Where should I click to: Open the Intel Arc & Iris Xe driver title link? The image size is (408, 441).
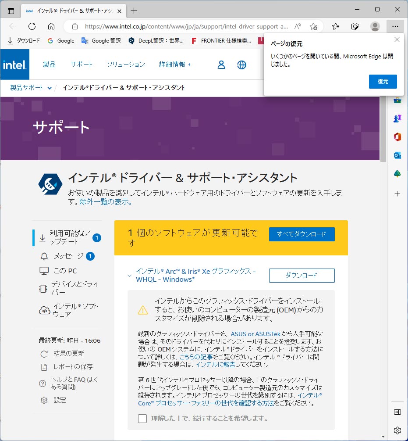[x=195, y=275]
